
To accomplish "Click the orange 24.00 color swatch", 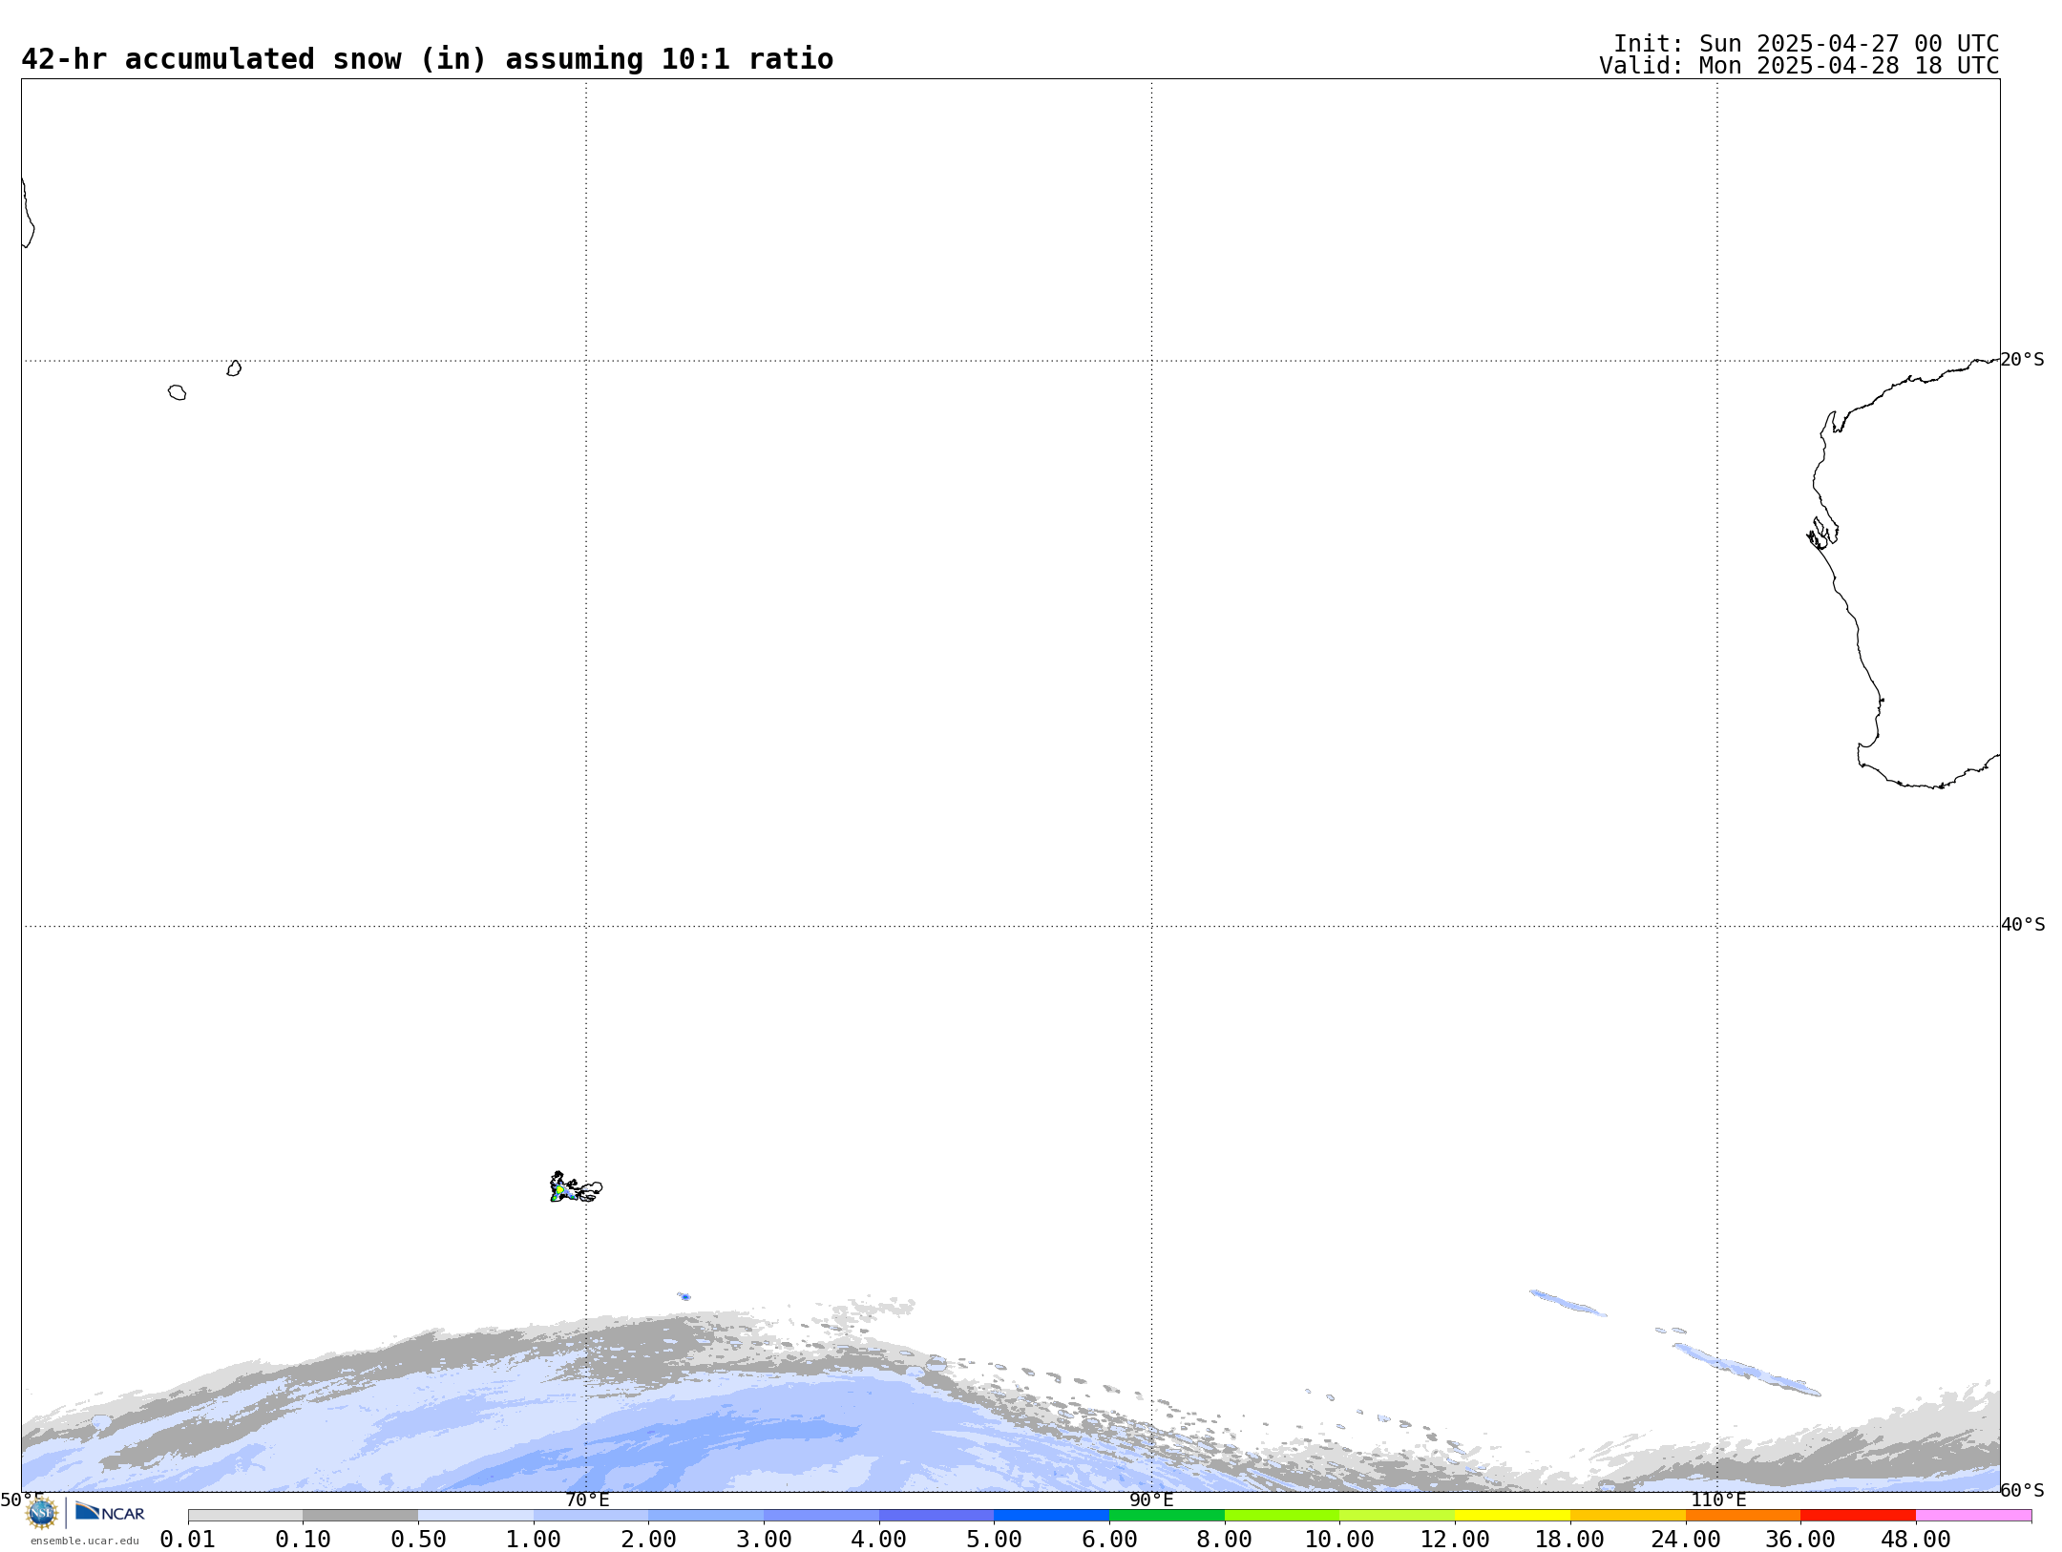I will [1743, 1516].
